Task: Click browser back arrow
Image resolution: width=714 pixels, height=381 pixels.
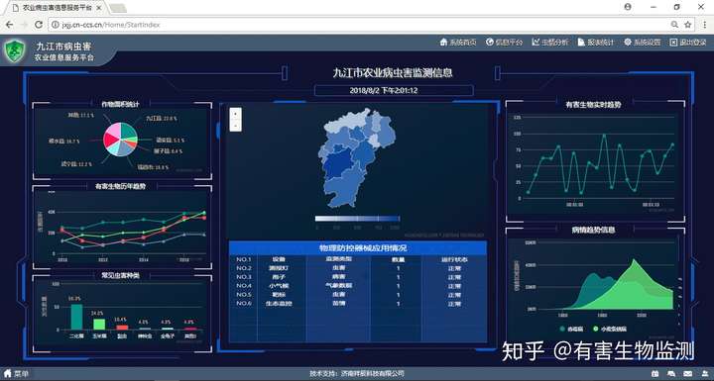Action: 9,25
